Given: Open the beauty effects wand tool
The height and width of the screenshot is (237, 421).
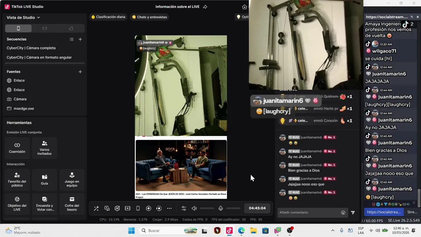Looking at the screenshot, I should click(x=96, y=208).
